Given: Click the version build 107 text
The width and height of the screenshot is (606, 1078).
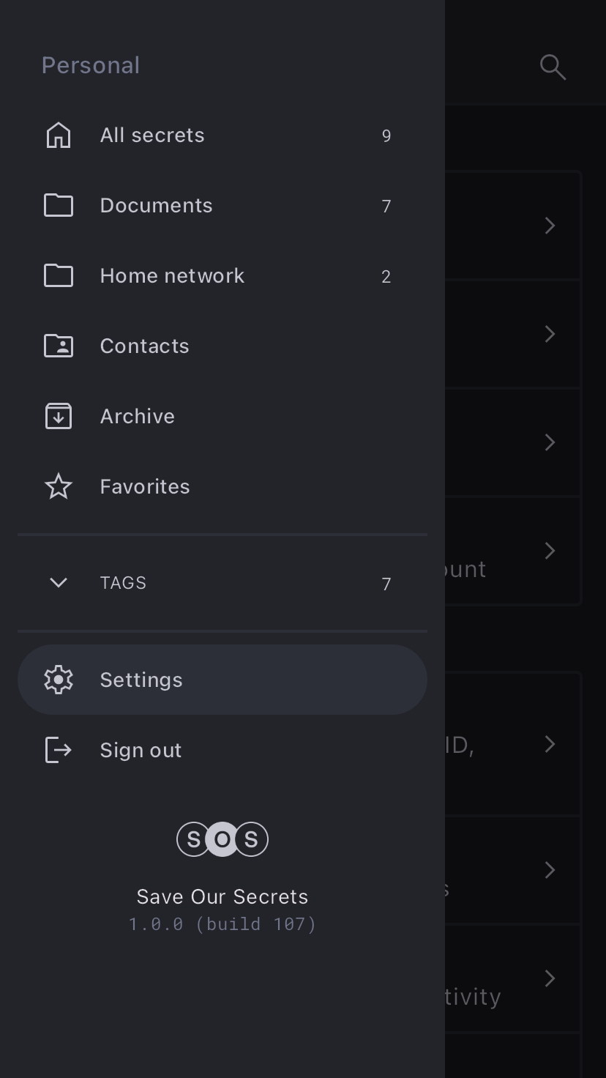Looking at the screenshot, I should click(222, 924).
